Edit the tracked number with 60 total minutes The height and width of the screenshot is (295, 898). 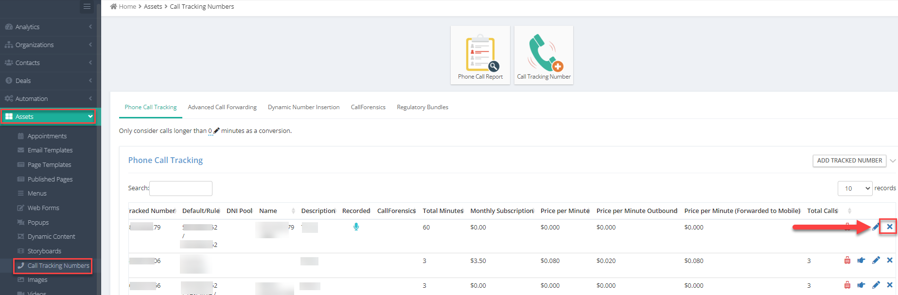(876, 227)
